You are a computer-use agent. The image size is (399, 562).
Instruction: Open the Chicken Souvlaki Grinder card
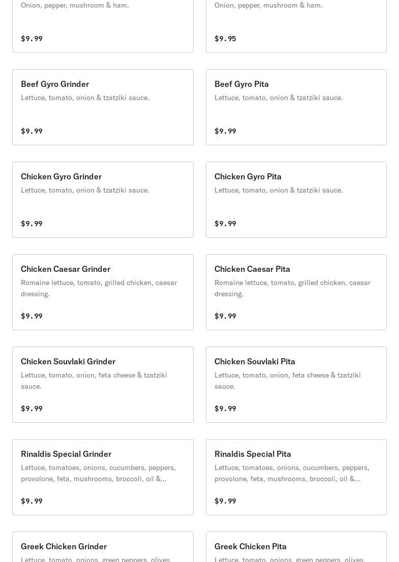click(103, 385)
